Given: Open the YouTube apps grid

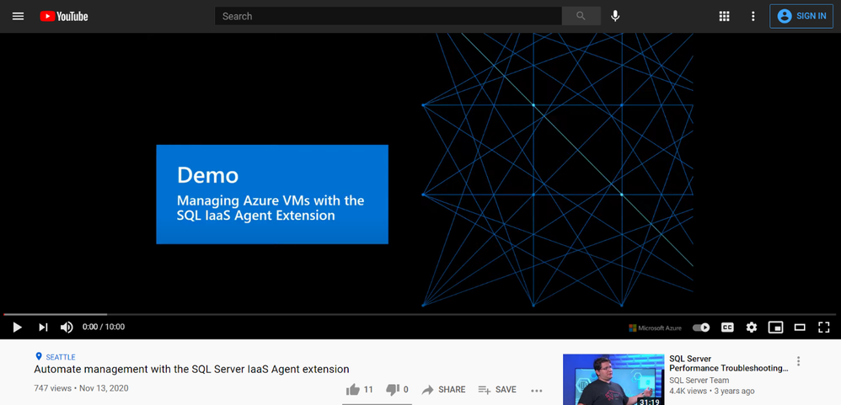Looking at the screenshot, I should 724,16.
